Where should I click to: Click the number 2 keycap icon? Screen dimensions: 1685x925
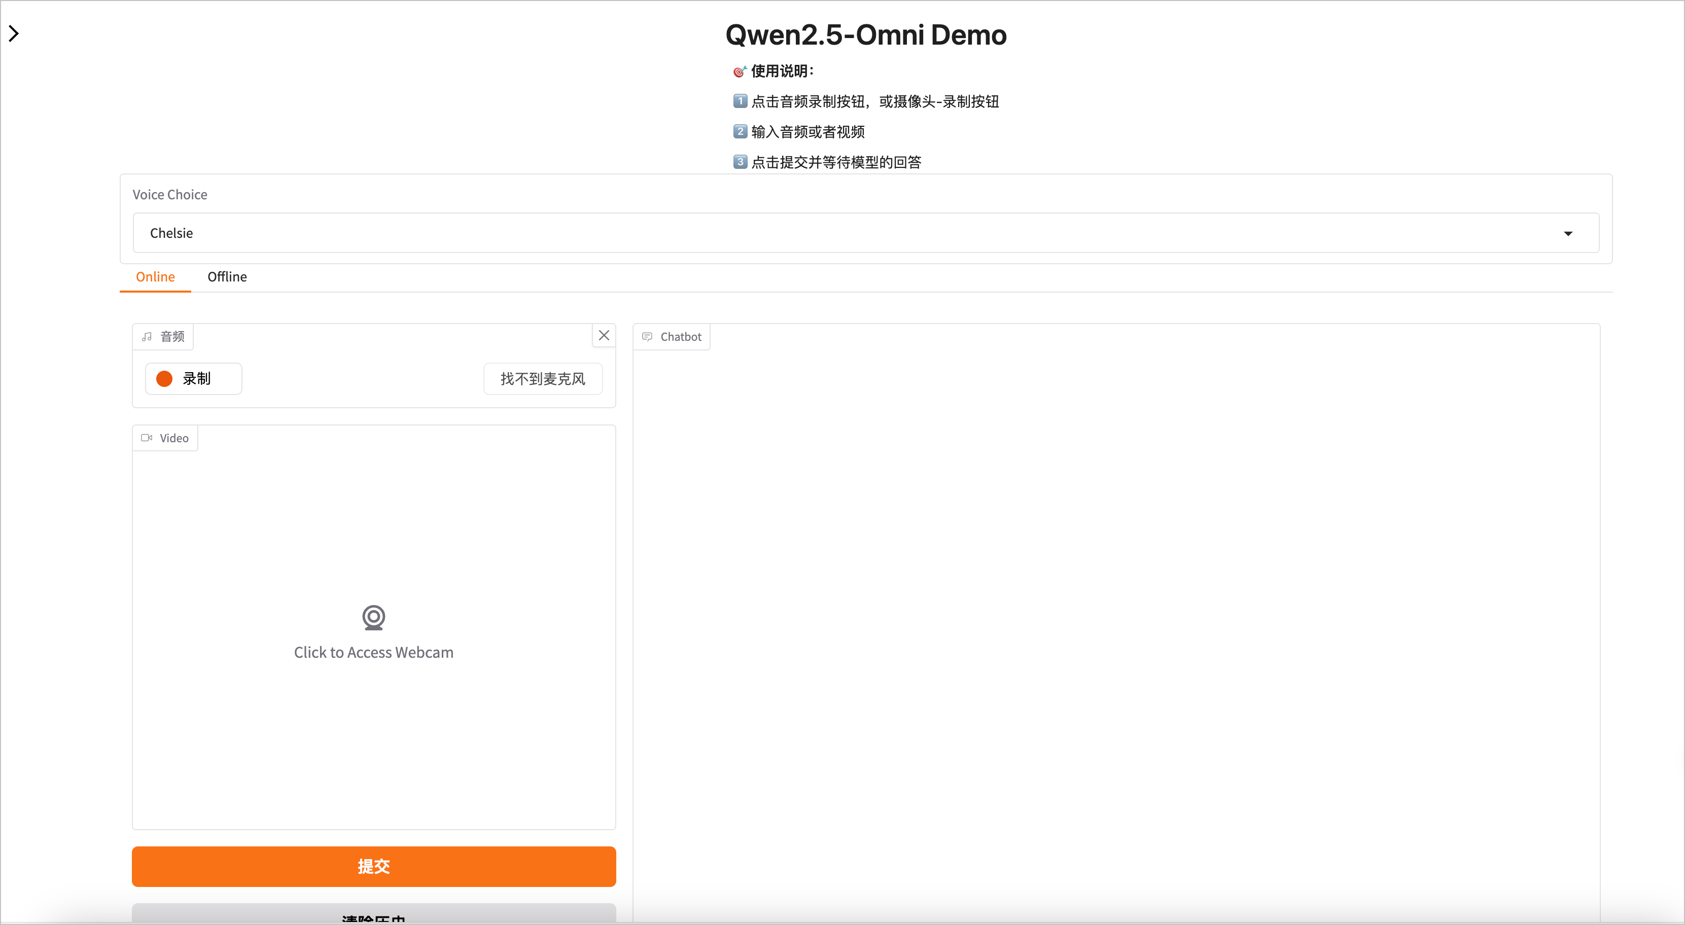pyautogui.click(x=740, y=131)
